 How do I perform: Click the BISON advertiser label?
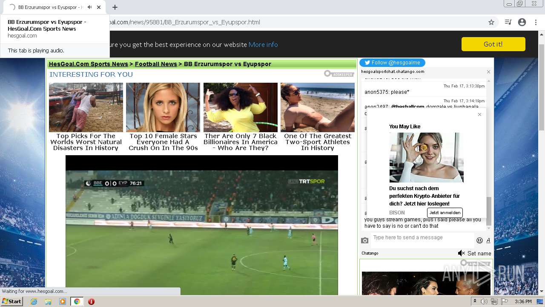[x=397, y=212]
